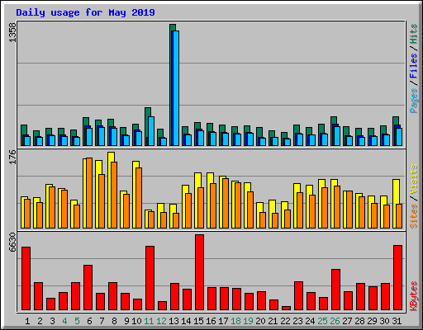Click day 23 on the x-axis
This screenshot has width=423, height=330.
tap(297, 321)
